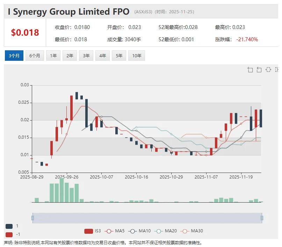Click the 52最低价: 0.001 value

pos(176,39)
